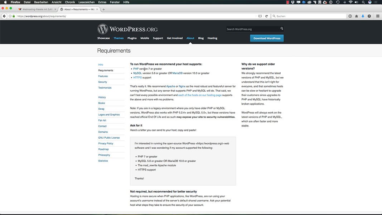Viewport: 382px width, 215px height.
Task: Follow the hosts on our hosting page link
Action: point(200,95)
